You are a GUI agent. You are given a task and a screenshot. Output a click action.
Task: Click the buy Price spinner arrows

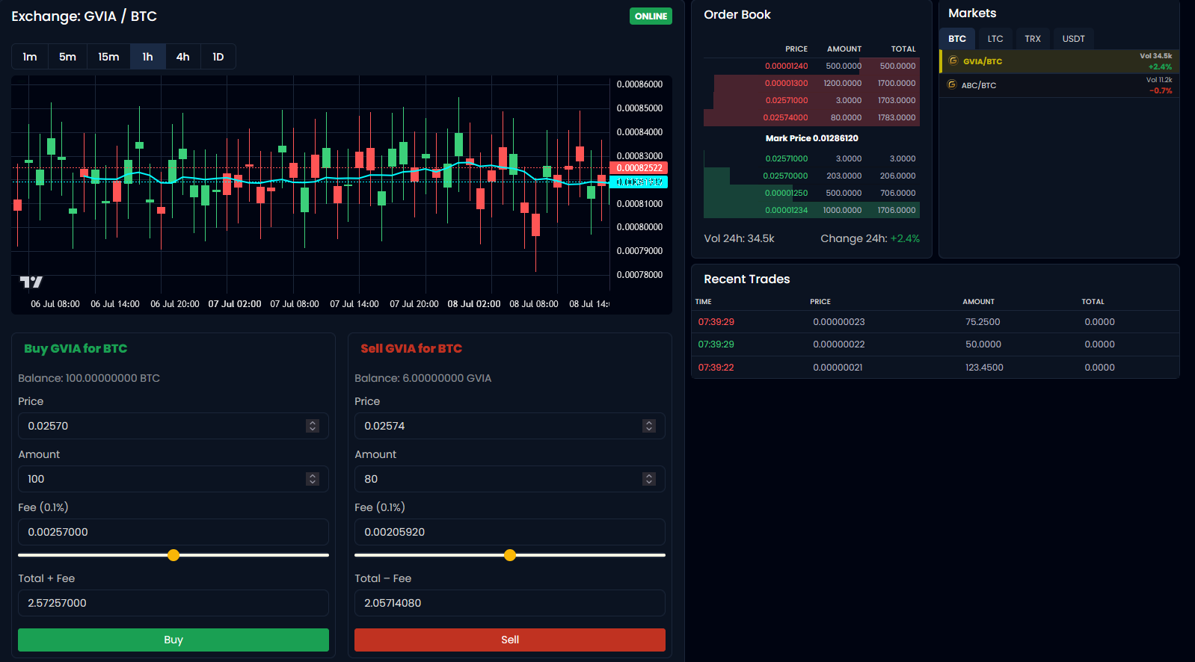313,426
